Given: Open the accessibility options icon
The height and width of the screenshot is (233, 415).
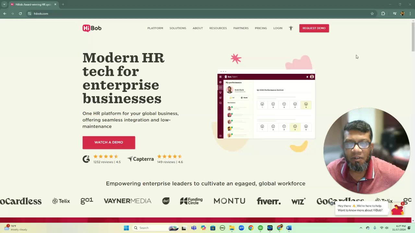Looking at the screenshot, I should 291,28.
